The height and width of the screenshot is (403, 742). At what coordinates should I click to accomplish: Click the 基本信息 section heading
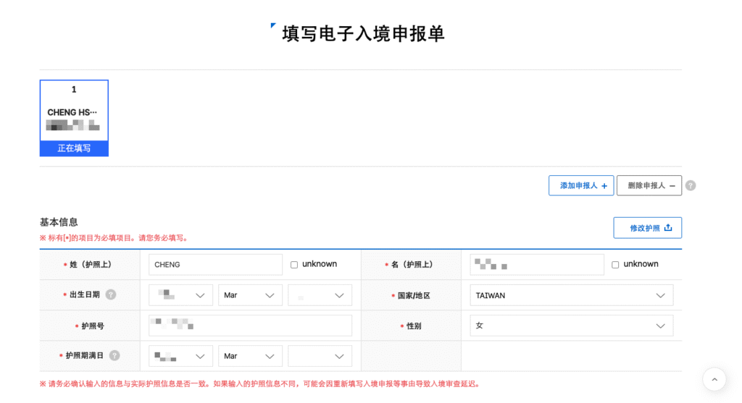coord(59,222)
